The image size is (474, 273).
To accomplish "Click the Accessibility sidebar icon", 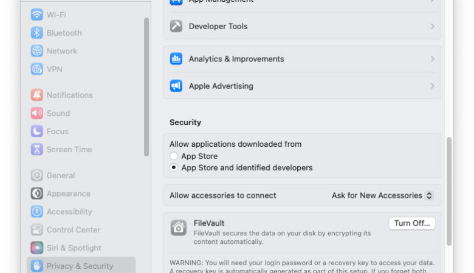I will (36, 212).
